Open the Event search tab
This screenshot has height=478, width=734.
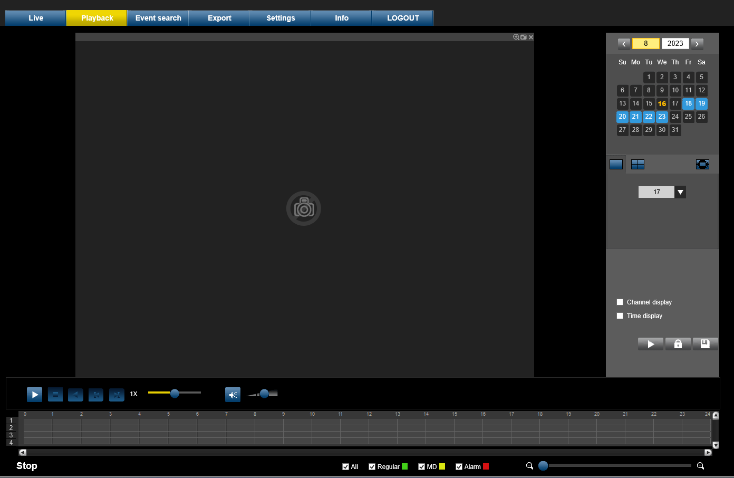pos(158,18)
